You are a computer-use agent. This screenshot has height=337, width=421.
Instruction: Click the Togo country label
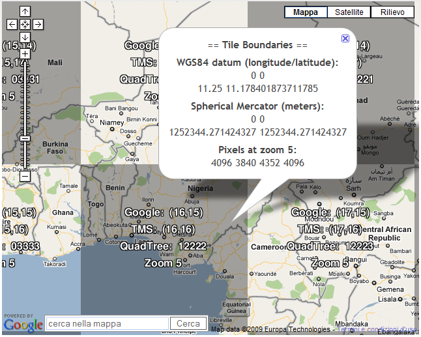tap(96, 204)
